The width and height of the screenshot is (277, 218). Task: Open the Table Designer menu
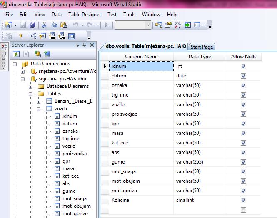tap(85, 15)
